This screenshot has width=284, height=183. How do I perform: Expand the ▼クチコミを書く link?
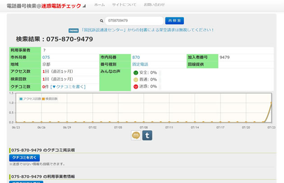point(68,86)
